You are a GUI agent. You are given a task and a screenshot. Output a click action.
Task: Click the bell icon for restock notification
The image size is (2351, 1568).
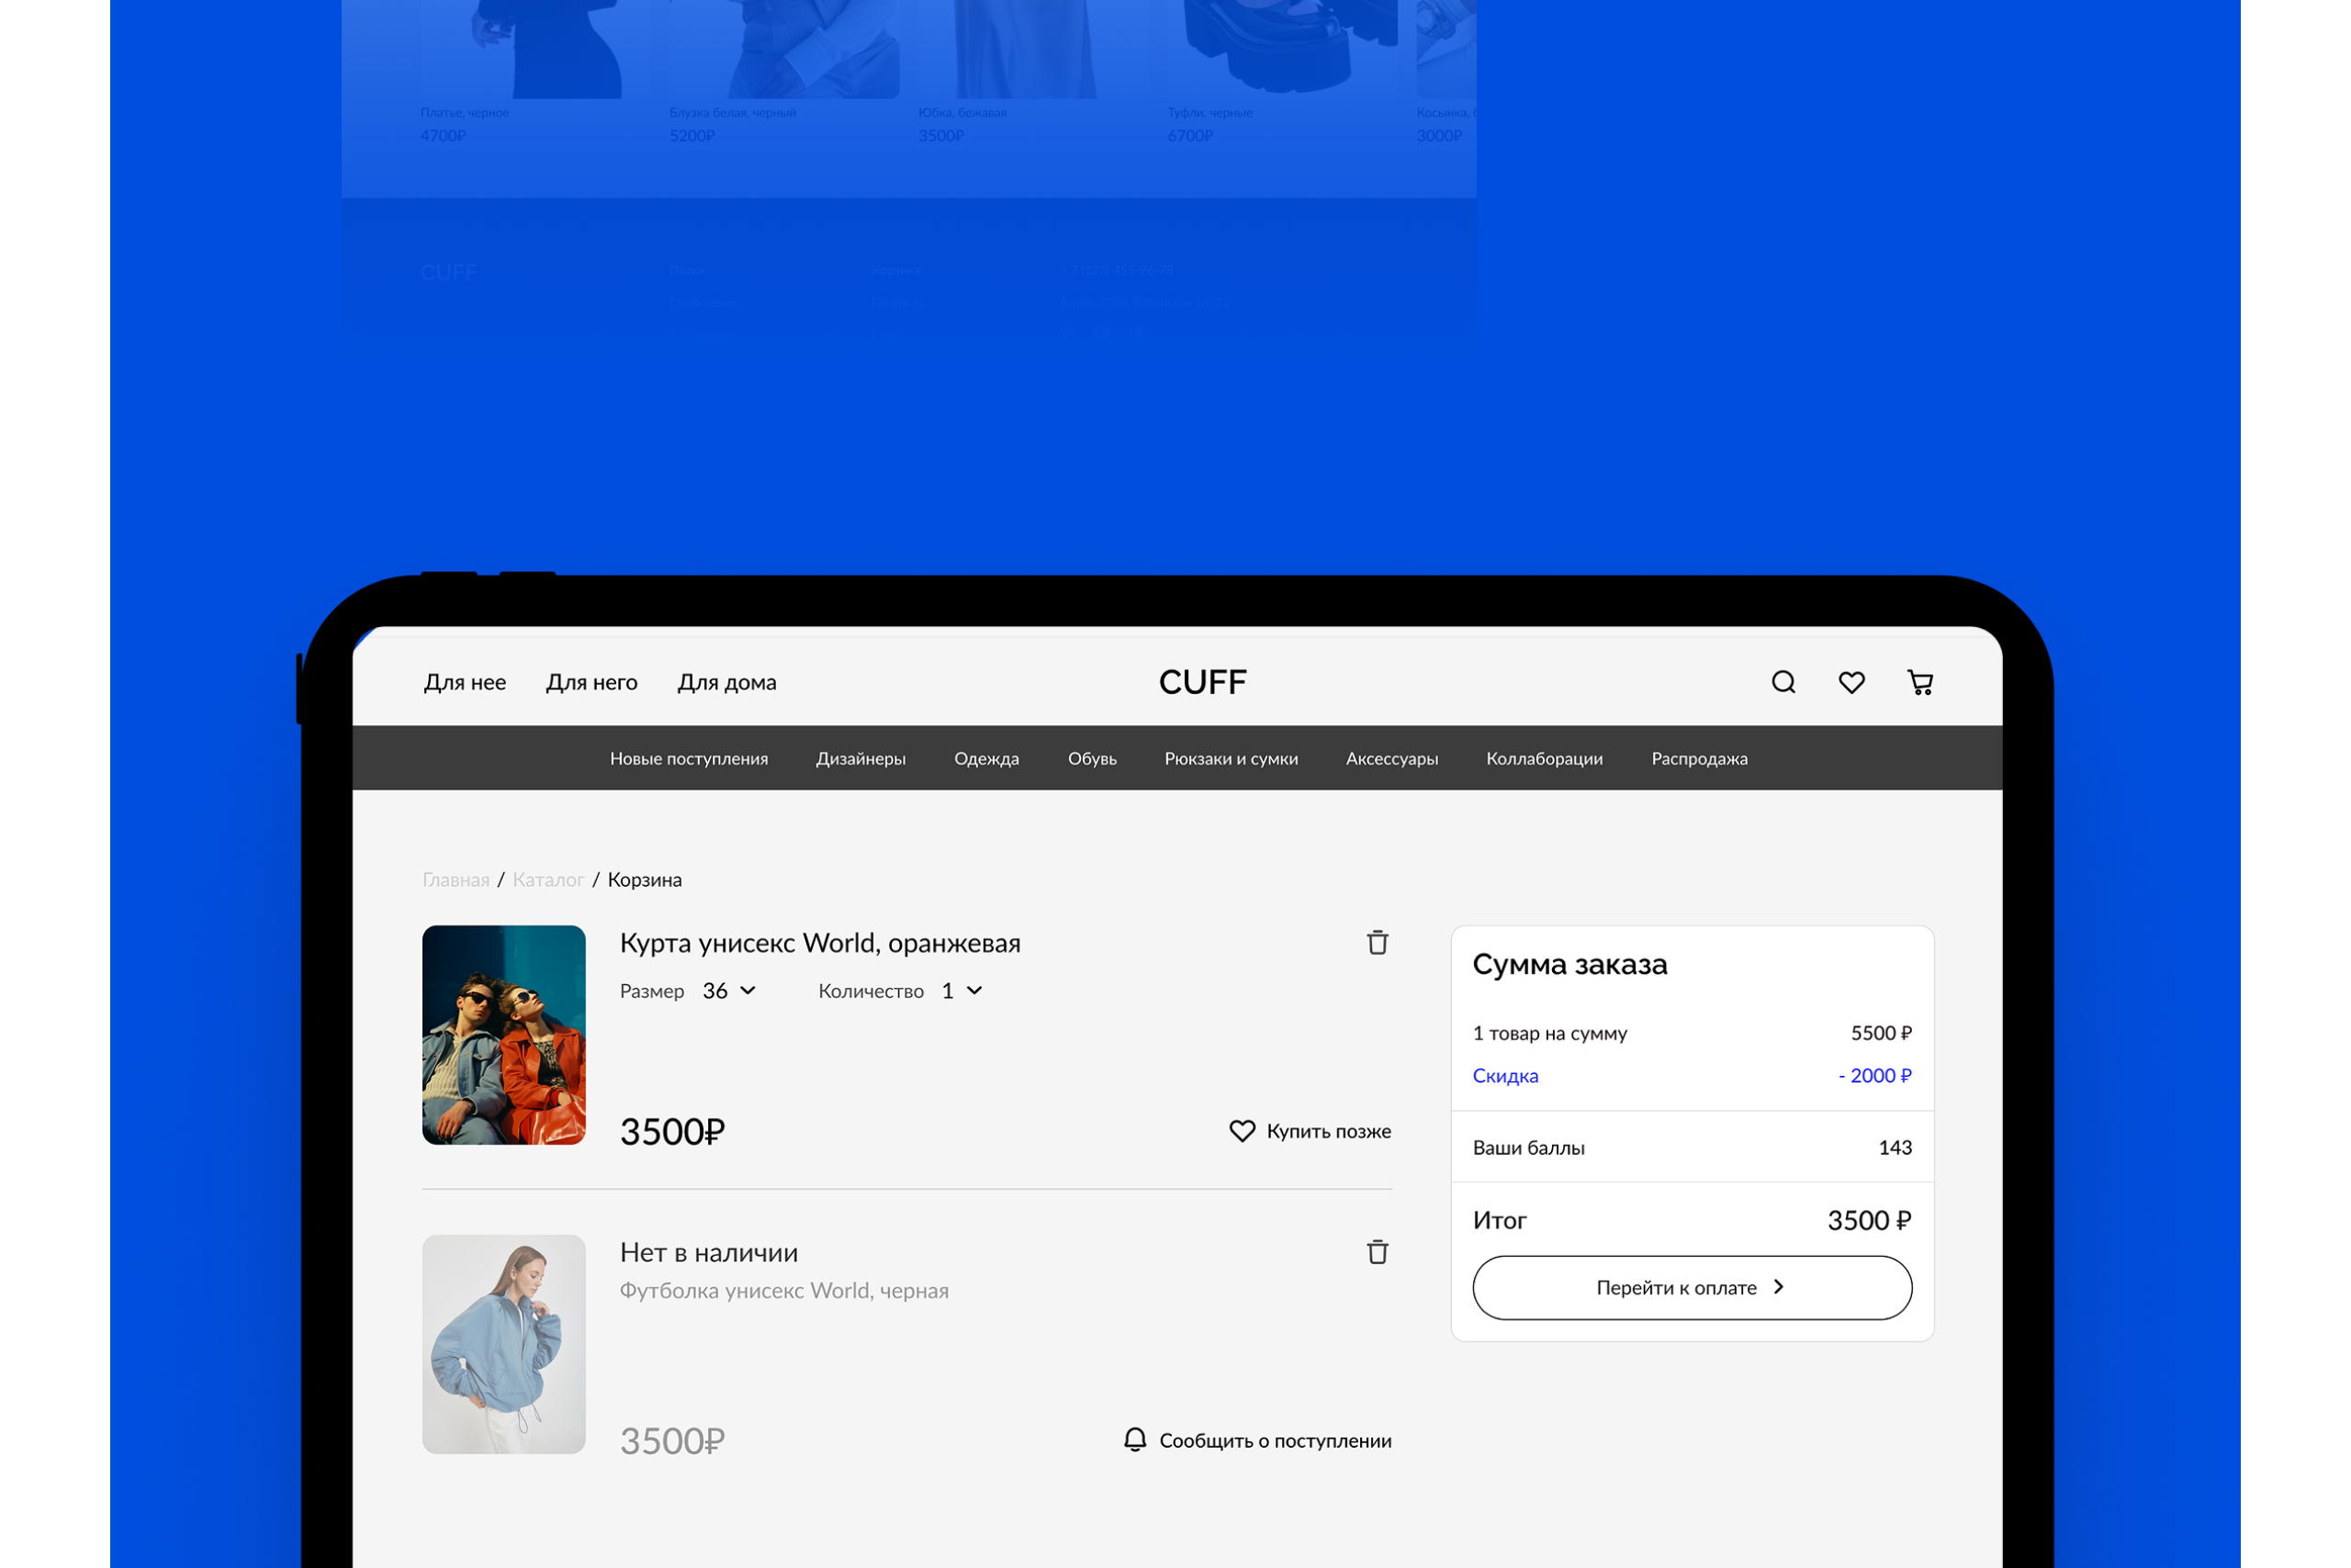pyautogui.click(x=1134, y=1439)
